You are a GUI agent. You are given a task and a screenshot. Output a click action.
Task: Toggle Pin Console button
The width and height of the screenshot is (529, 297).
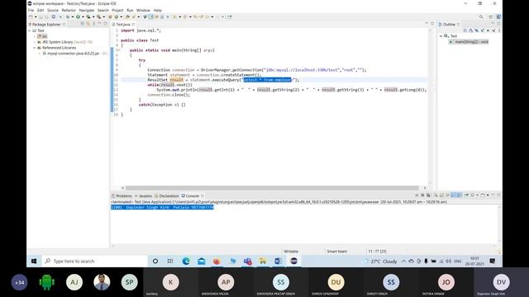[466, 195]
